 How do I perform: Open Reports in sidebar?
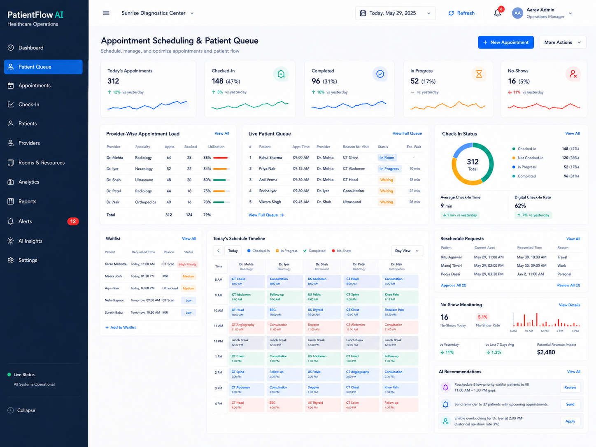pos(27,201)
